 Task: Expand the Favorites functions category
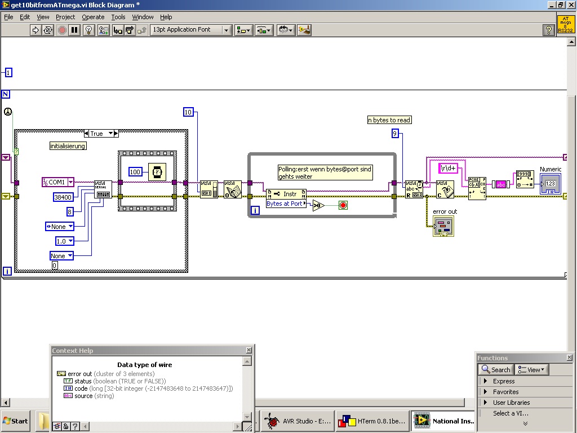(505, 392)
